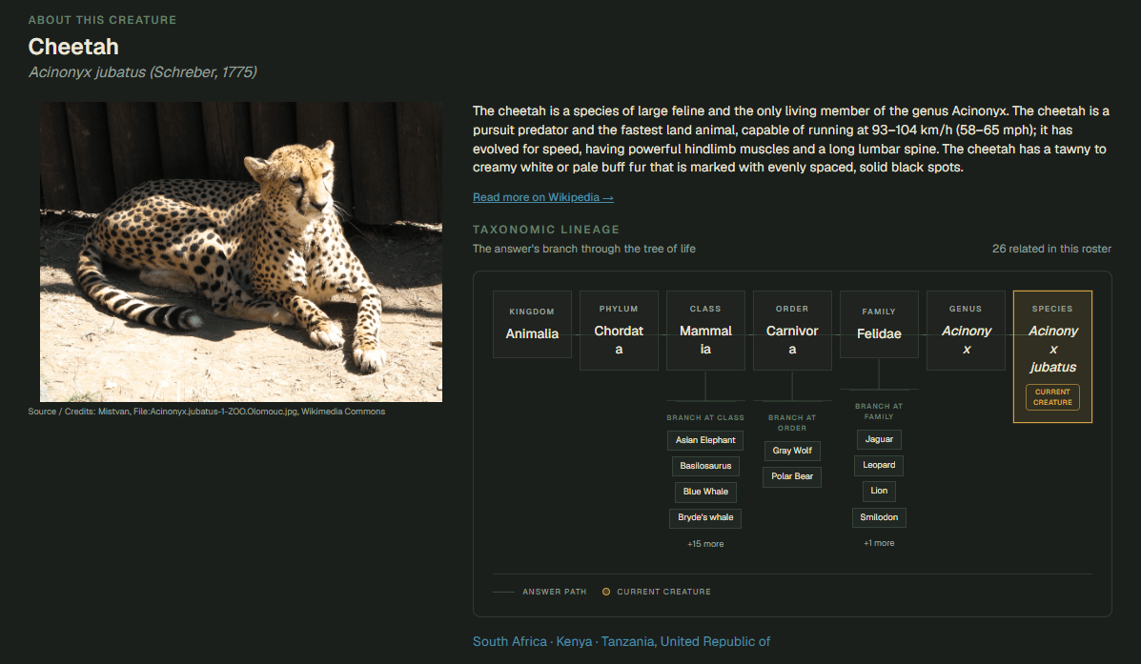This screenshot has width=1141, height=664.
Task: Click the South Africa country link
Action: click(509, 641)
